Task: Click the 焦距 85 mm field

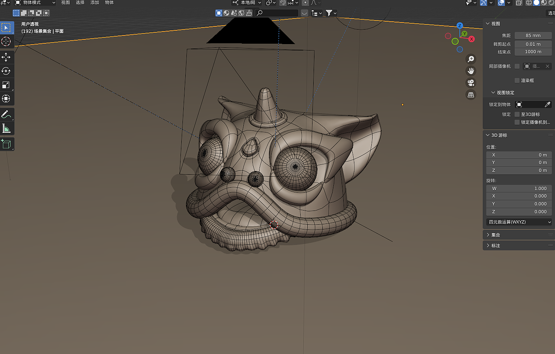Action: pos(533,35)
